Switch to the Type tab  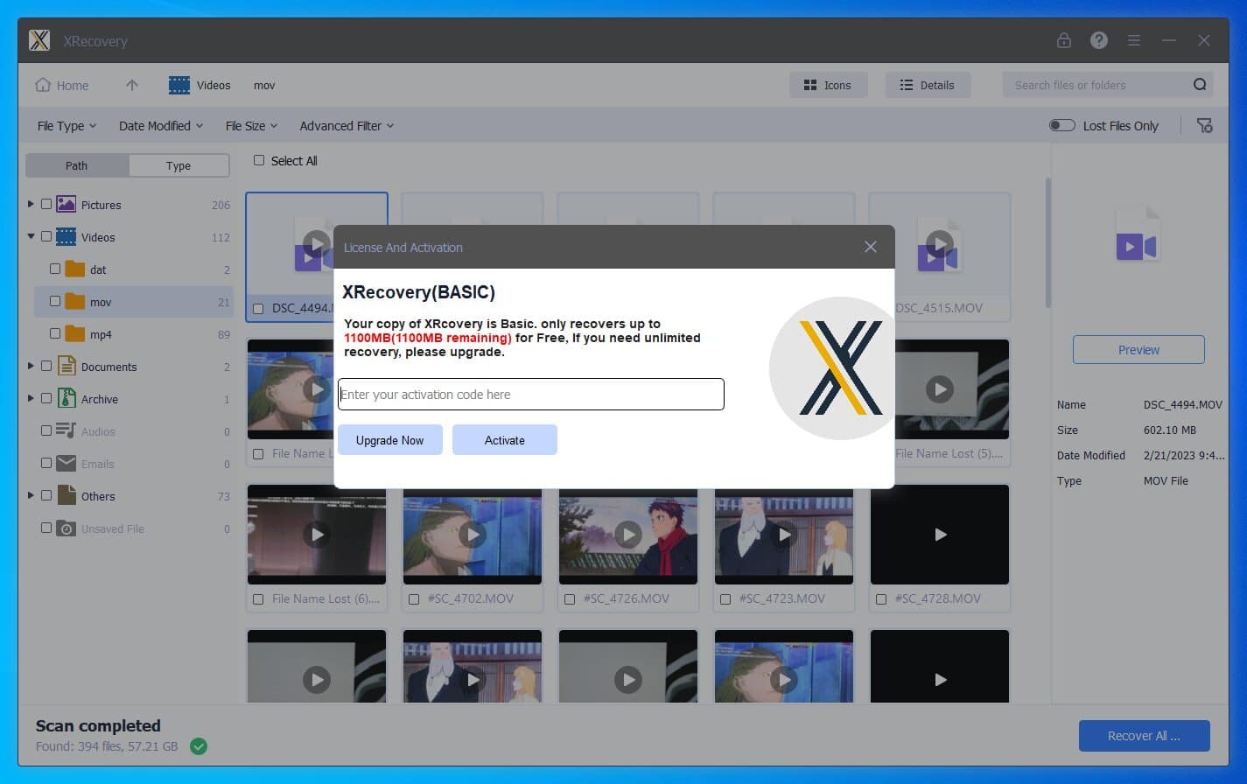(179, 165)
